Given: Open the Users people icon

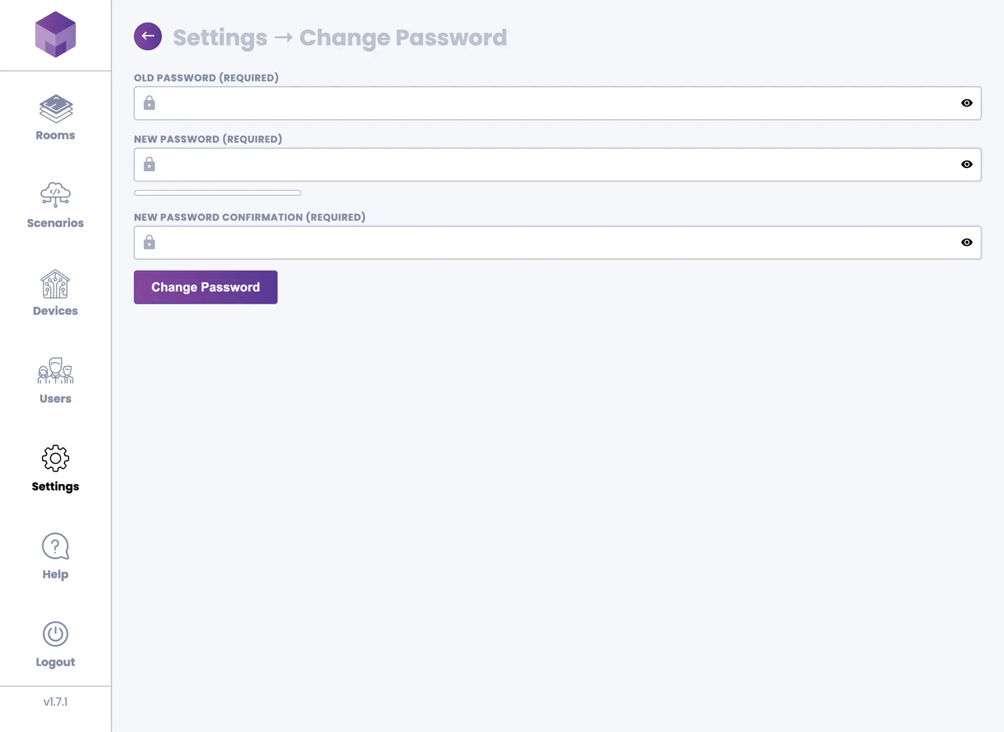Looking at the screenshot, I should click(x=55, y=371).
